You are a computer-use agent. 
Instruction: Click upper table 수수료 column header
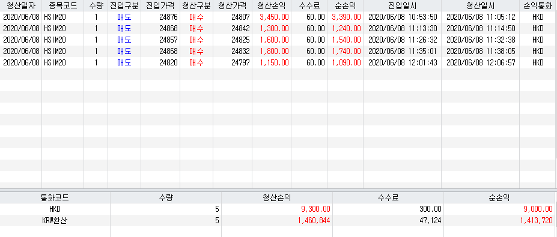[309, 5]
